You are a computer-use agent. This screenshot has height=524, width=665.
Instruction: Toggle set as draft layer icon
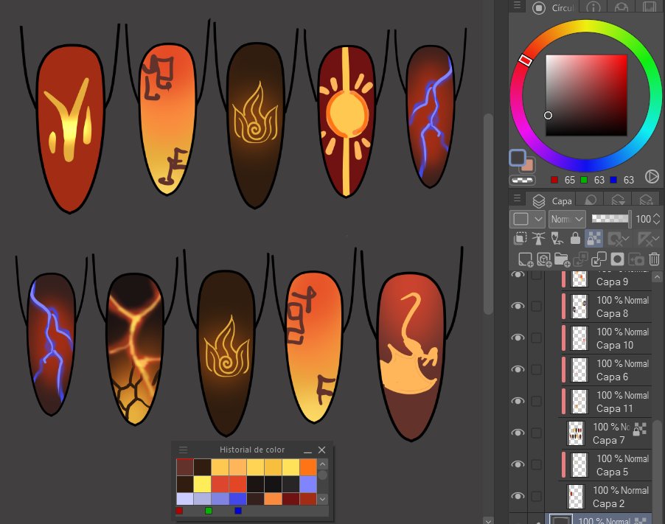pos(557,239)
